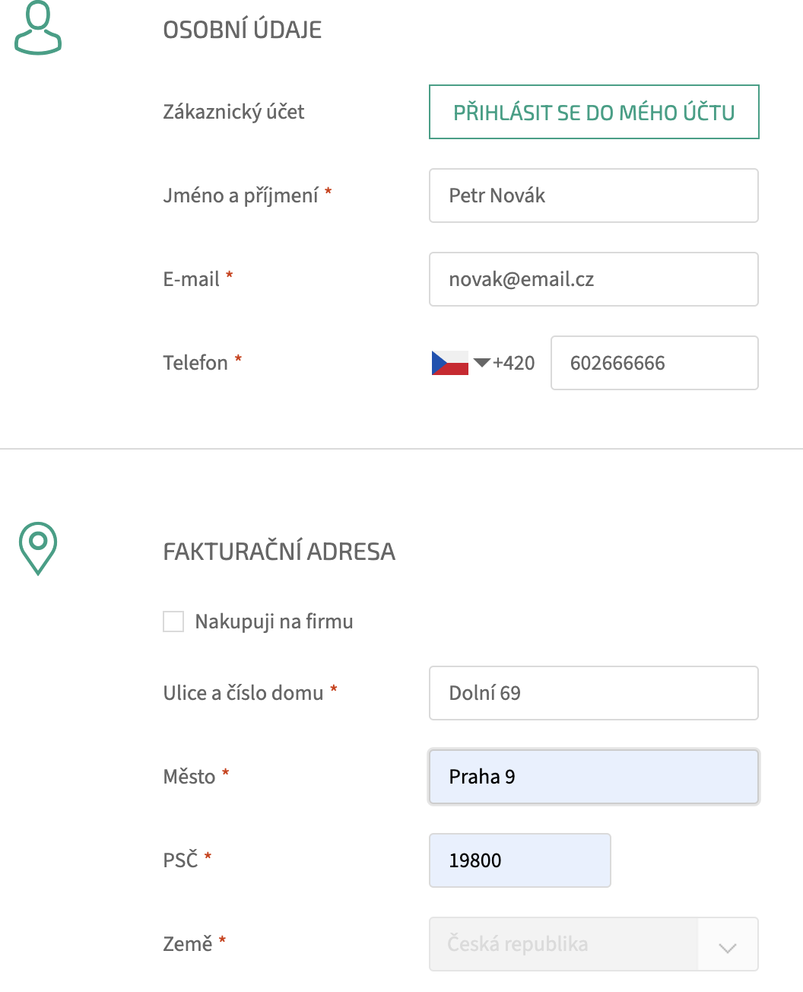
Task: Click into the E-mail input field
Action: tap(593, 279)
